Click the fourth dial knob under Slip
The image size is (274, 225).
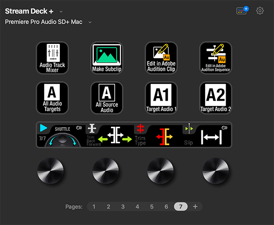tap(216, 171)
